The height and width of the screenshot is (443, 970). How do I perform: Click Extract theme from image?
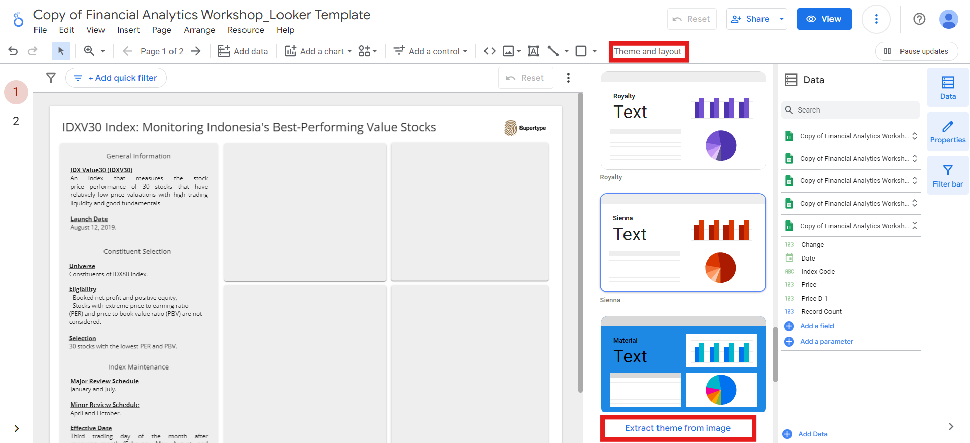678,428
